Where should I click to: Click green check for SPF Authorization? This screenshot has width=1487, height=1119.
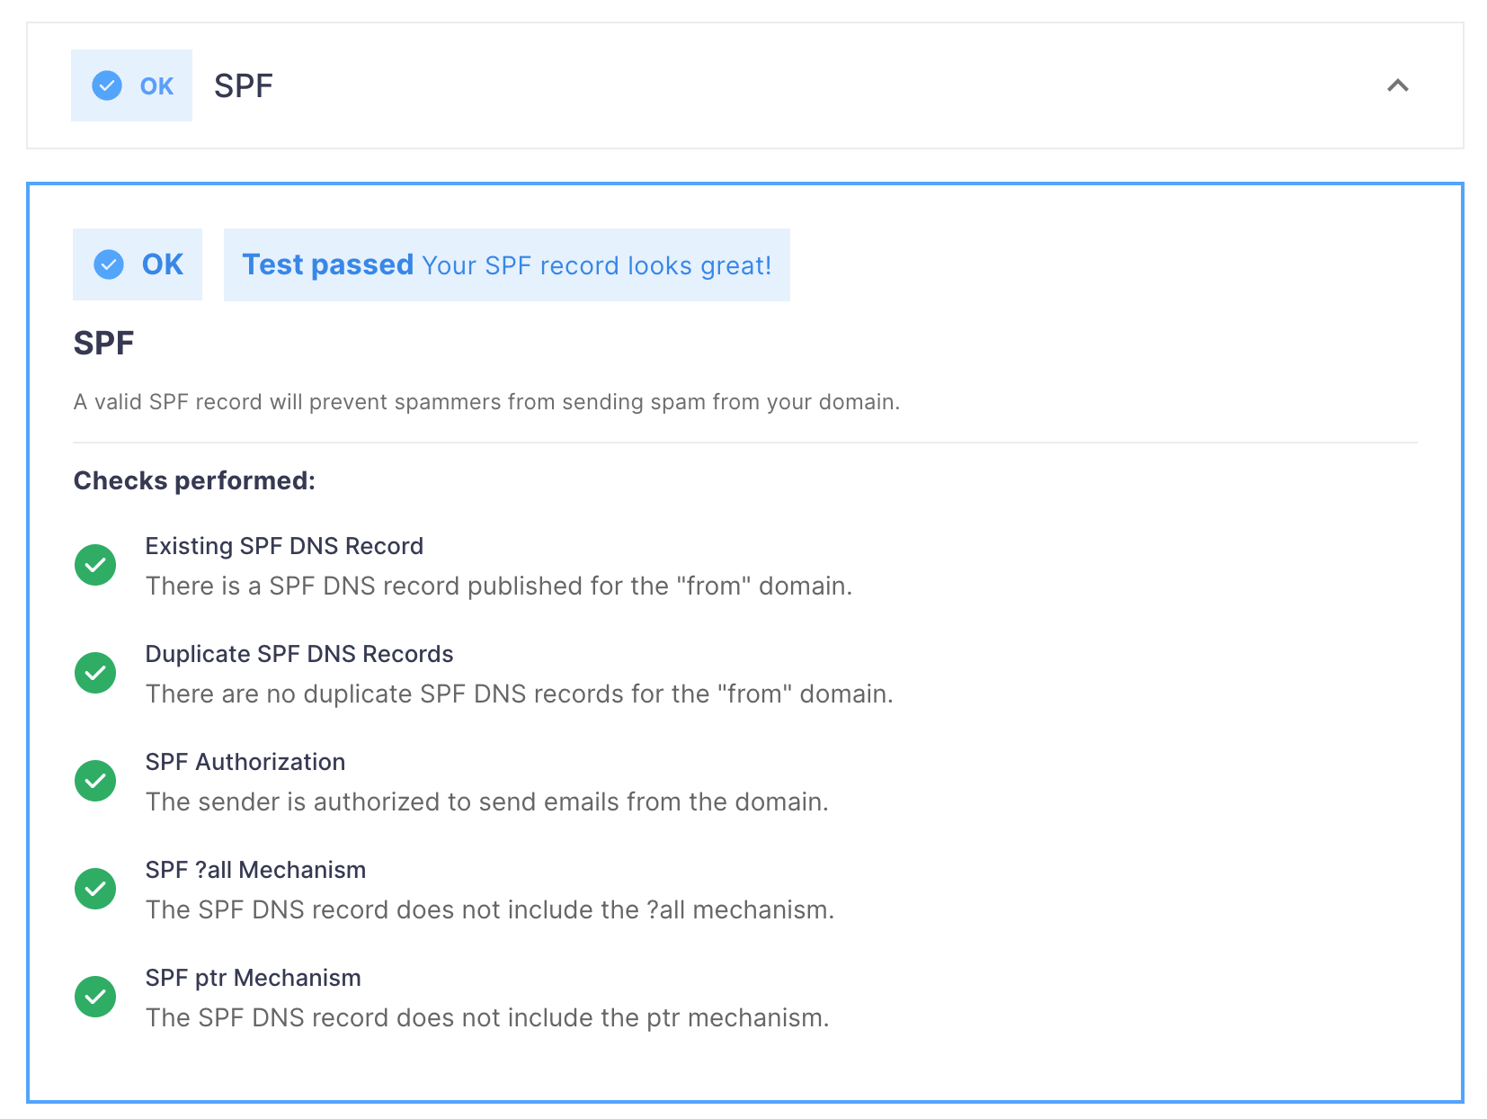point(95,781)
